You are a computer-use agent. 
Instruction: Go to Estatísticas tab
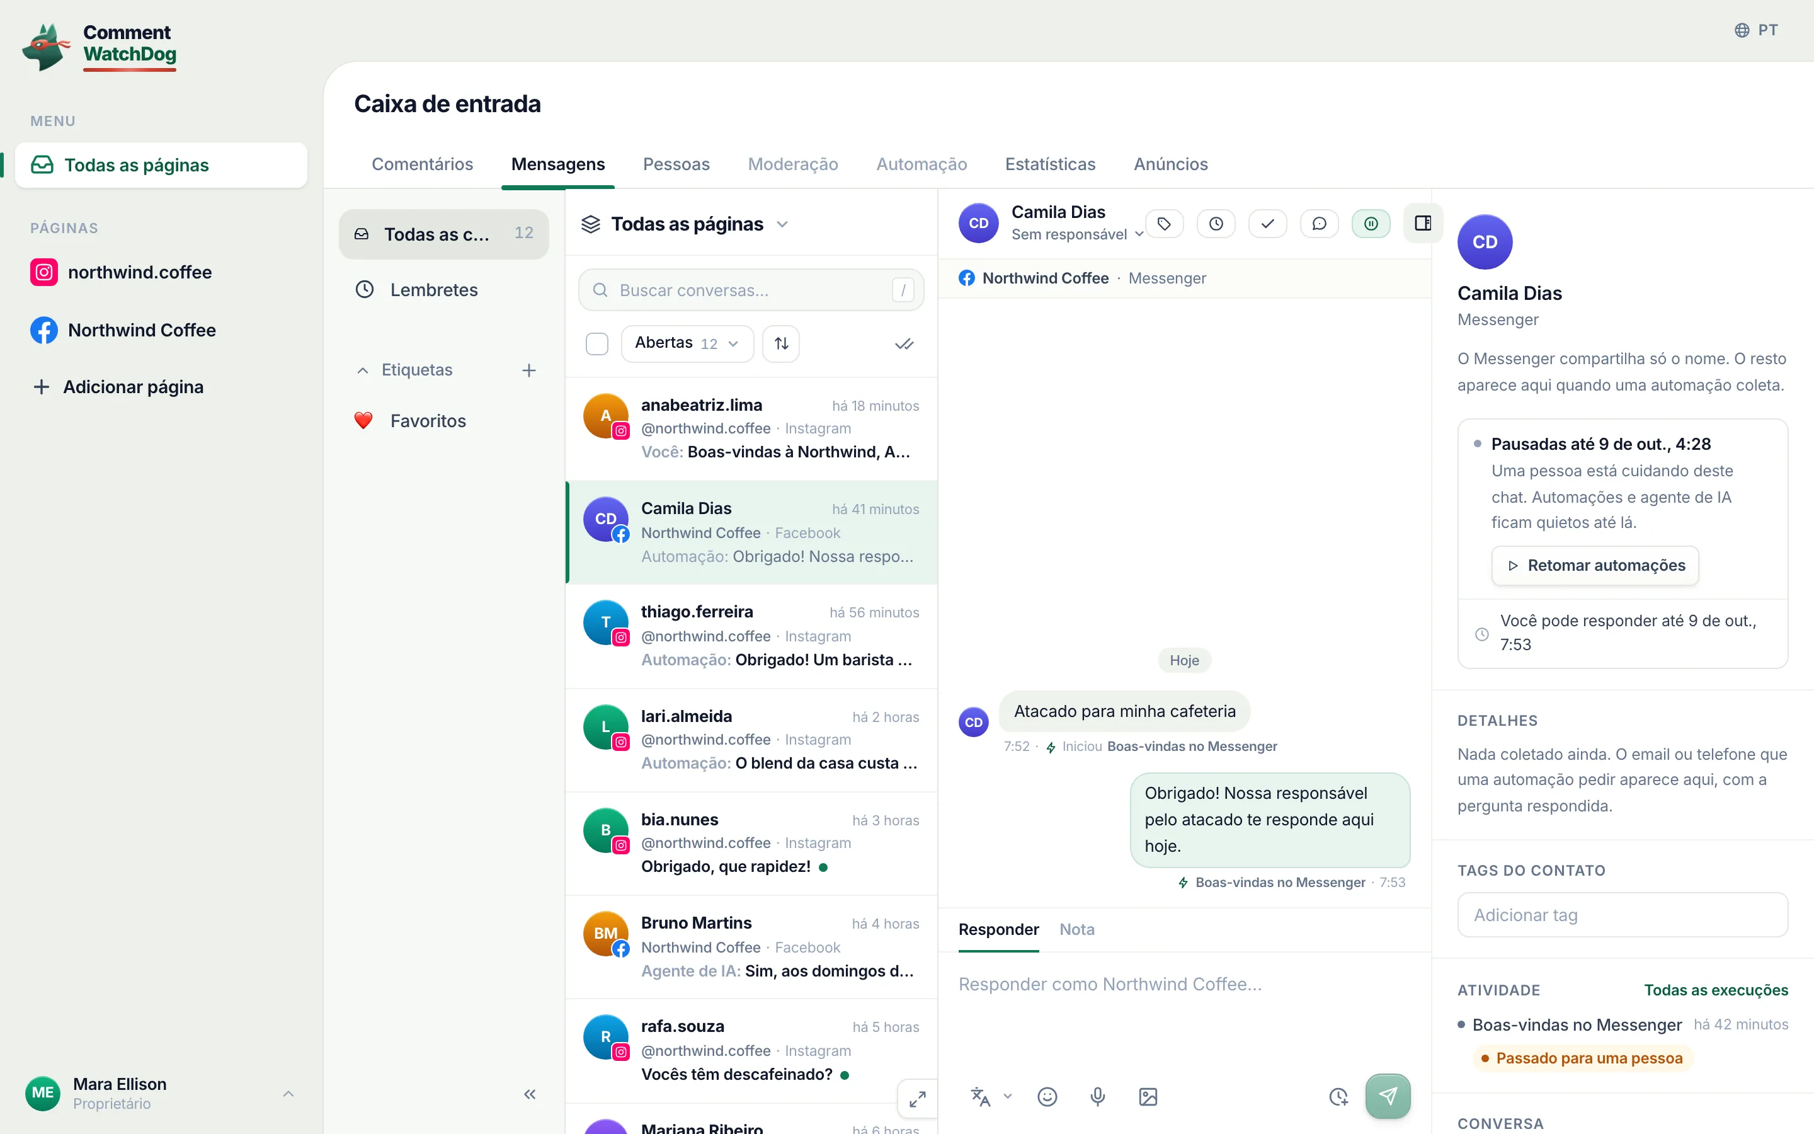point(1049,164)
